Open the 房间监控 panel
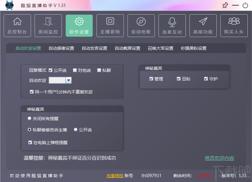 pyautogui.click(x=48, y=25)
